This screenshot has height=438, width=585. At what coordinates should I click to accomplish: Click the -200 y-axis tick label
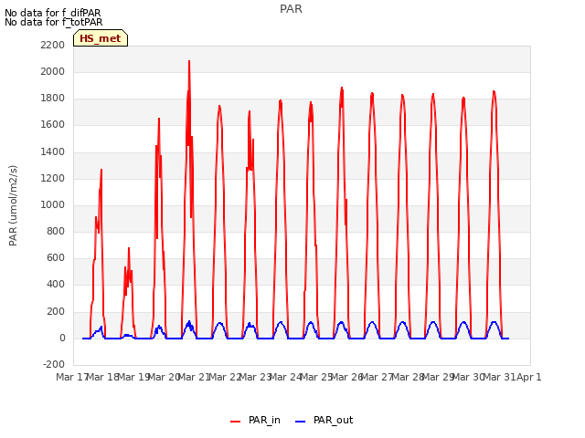pos(54,364)
